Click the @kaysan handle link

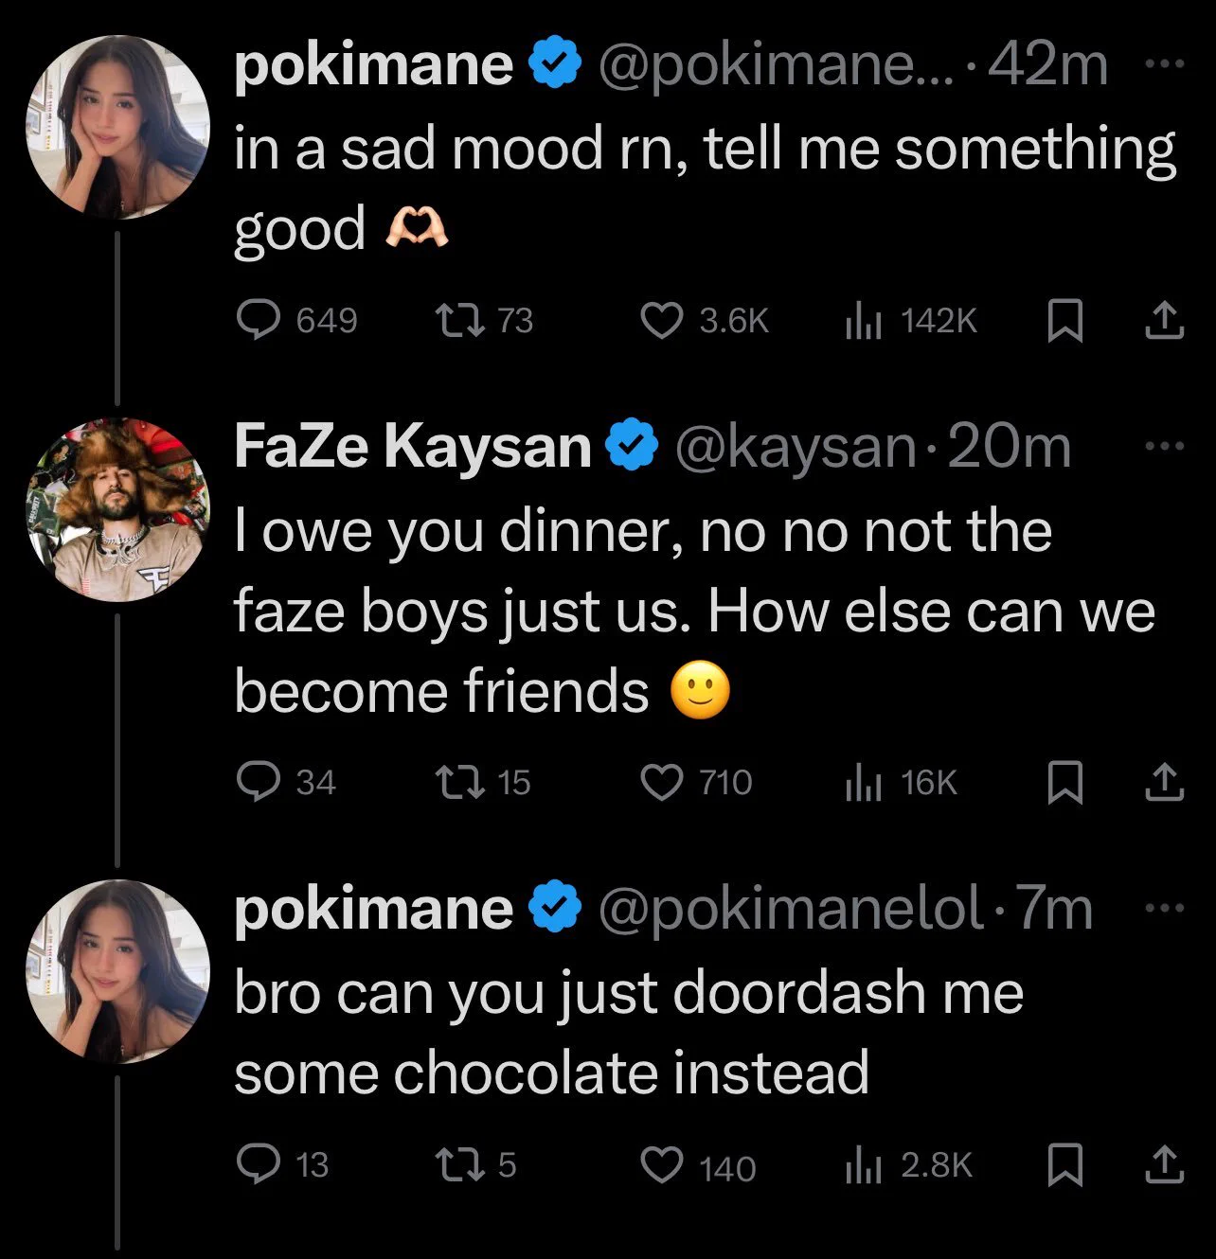click(x=796, y=447)
